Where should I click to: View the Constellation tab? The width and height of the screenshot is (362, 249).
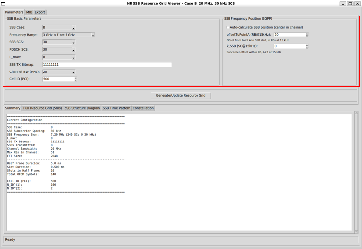click(143, 108)
